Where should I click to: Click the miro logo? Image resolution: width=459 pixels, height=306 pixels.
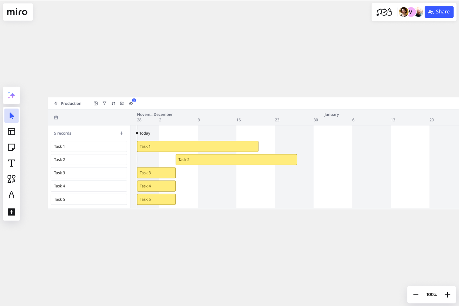[18, 12]
